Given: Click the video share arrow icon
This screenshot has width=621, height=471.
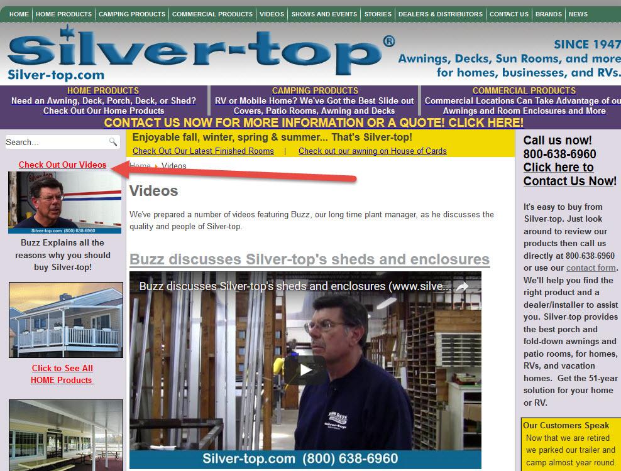Looking at the screenshot, I should (462, 286).
